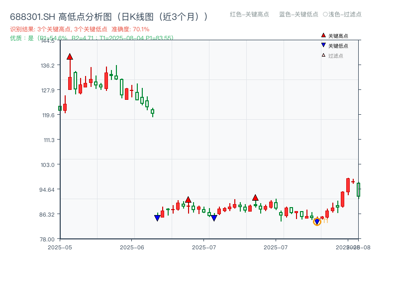Image resolution: width=398 pixels, height=298 pixels.
Task: Select the blue low marker near early June
Action: [157, 217]
